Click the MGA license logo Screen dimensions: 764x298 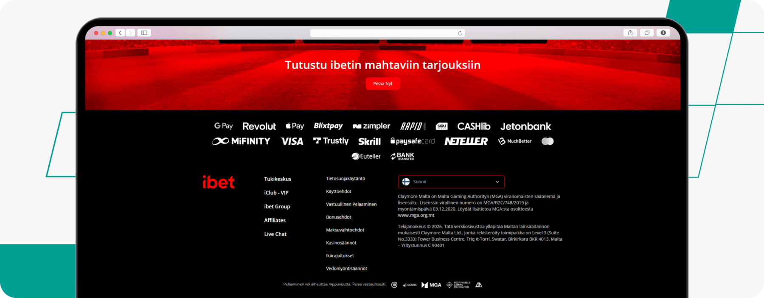click(x=431, y=285)
